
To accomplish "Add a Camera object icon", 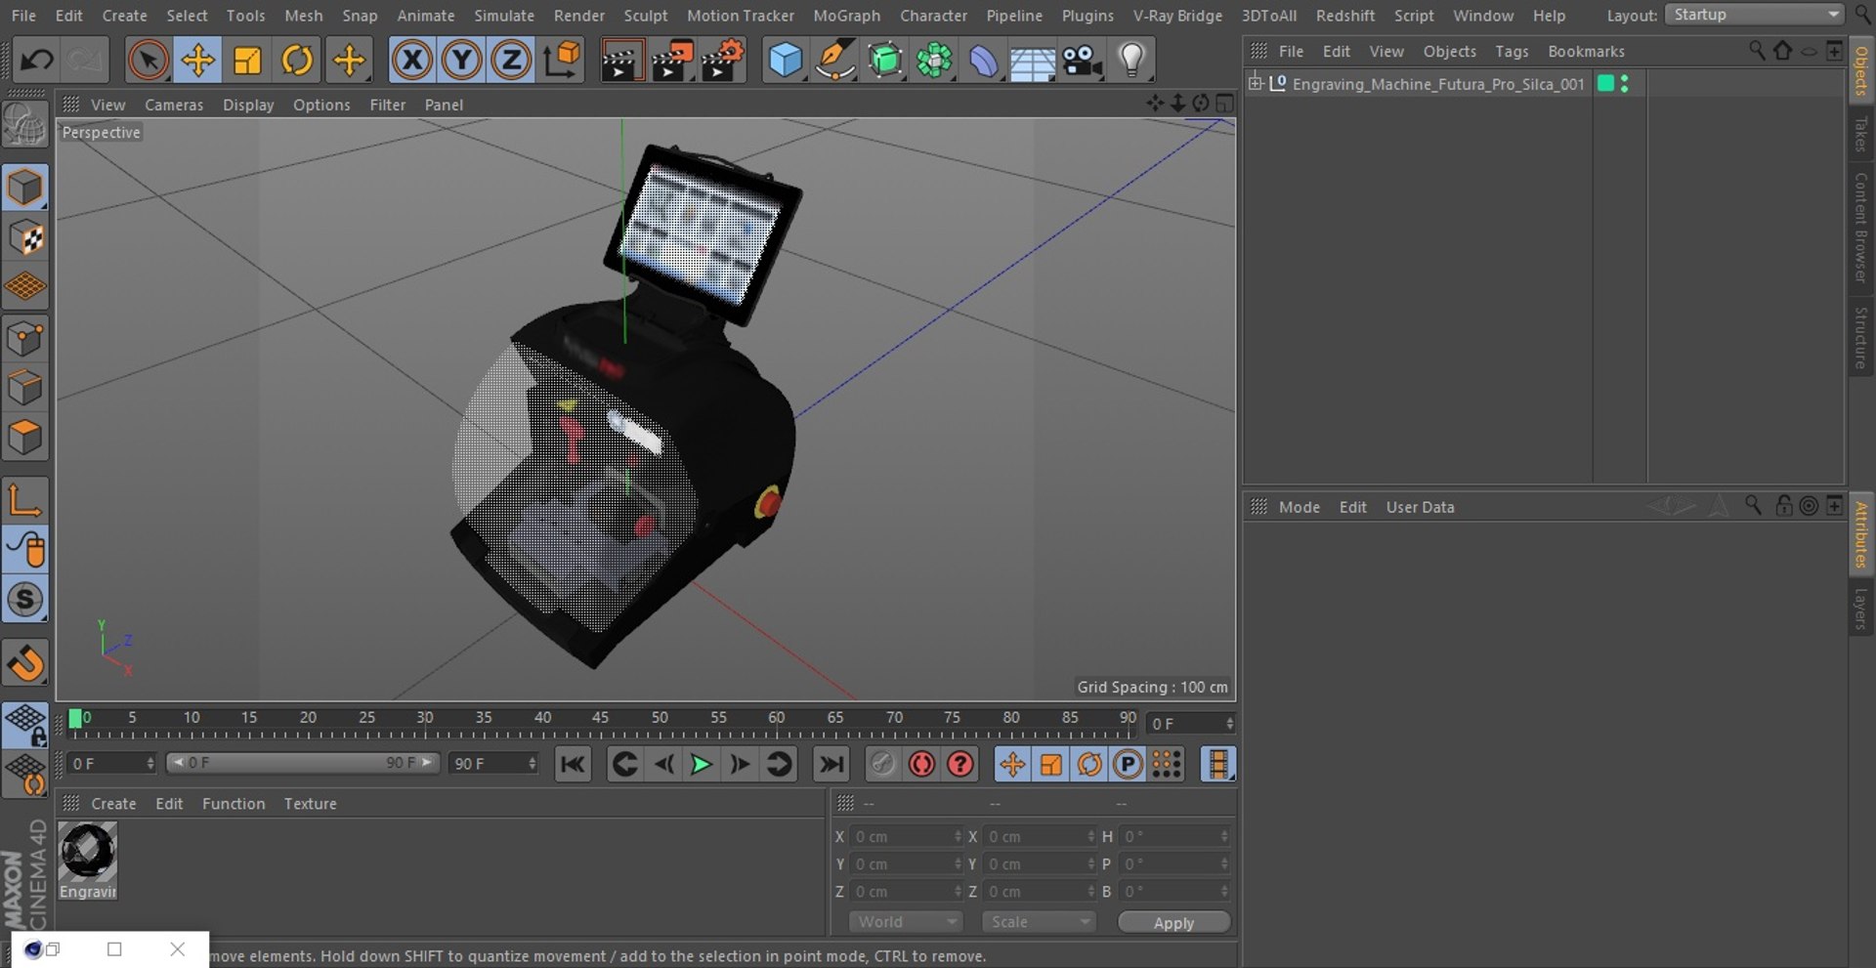I will (x=1083, y=61).
